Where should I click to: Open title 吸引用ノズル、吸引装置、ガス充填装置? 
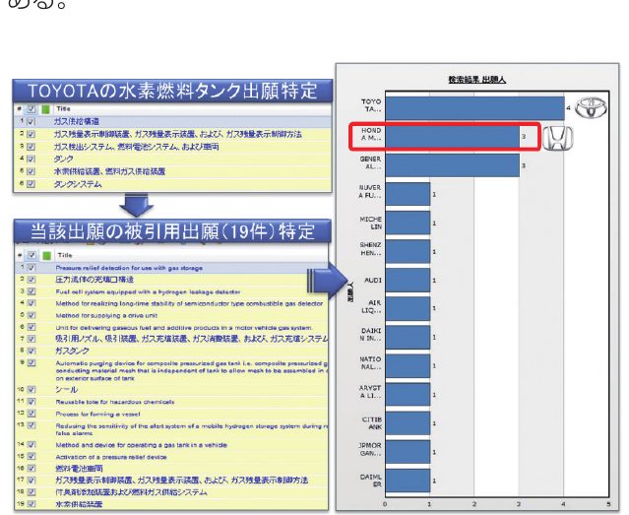click(x=192, y=339)
